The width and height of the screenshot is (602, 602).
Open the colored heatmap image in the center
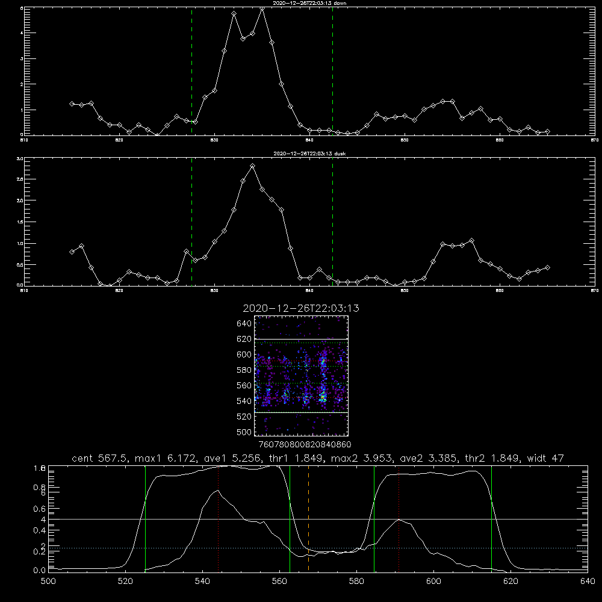pos(302,376)
